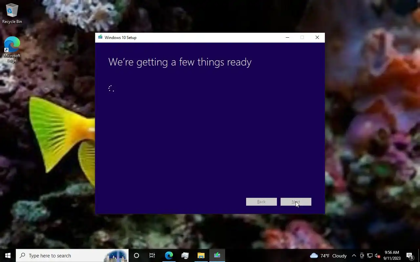Open the 74°F Cloudy weather widget
420x262 pixels.
coord(328,255)
